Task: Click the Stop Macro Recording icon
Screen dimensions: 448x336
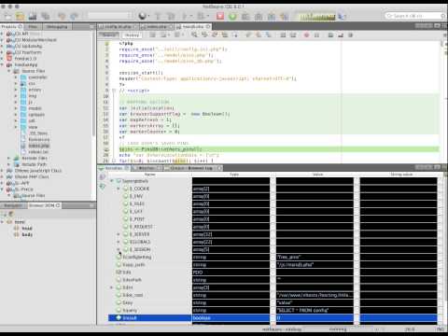Action: click(316, 35)
